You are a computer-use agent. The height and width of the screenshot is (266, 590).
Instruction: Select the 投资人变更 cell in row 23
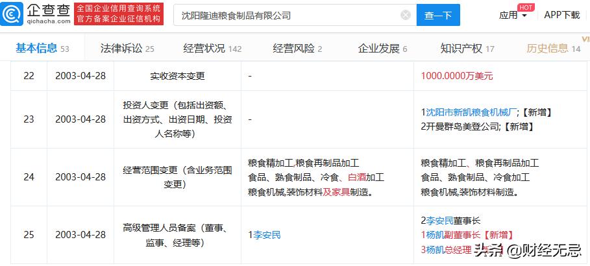pos(177,119)
